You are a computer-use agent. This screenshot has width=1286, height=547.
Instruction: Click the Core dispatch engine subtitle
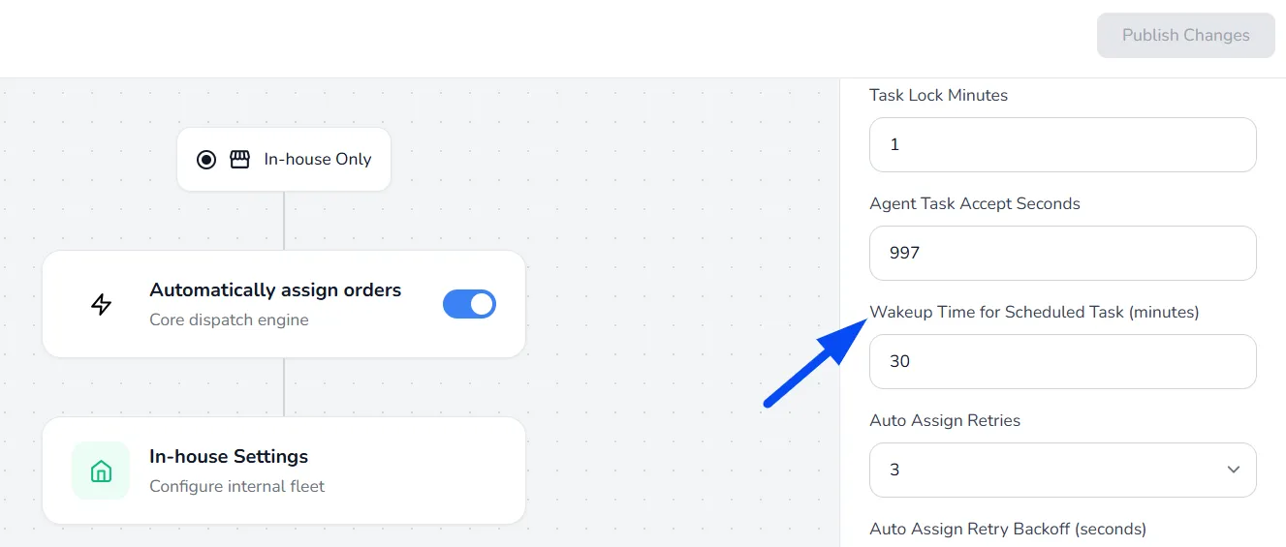(x=229, y=319)
